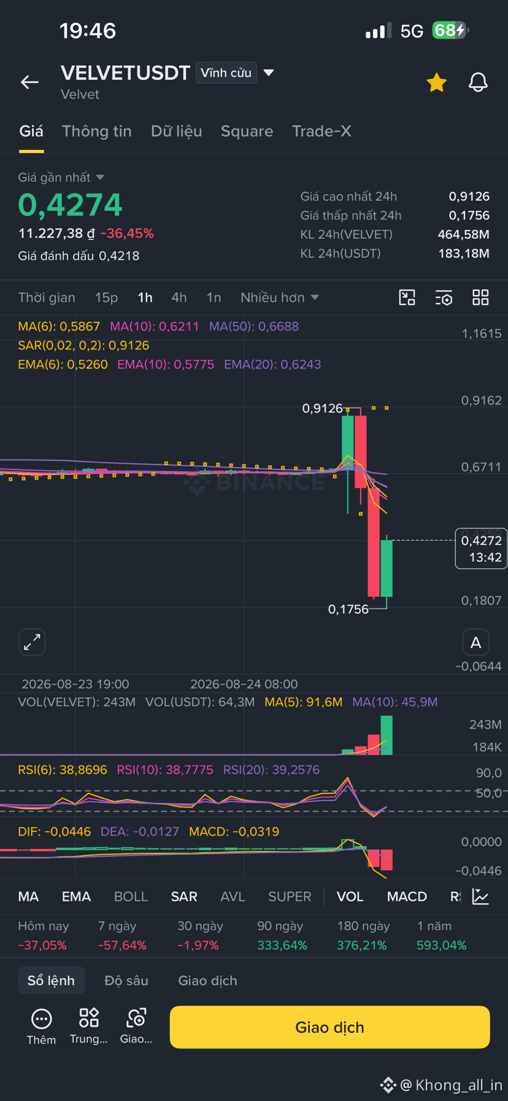This screenshot has width=508, height=1101.
Task: Tap the RSI(6) value legend
Action: (x=63, y=770)
